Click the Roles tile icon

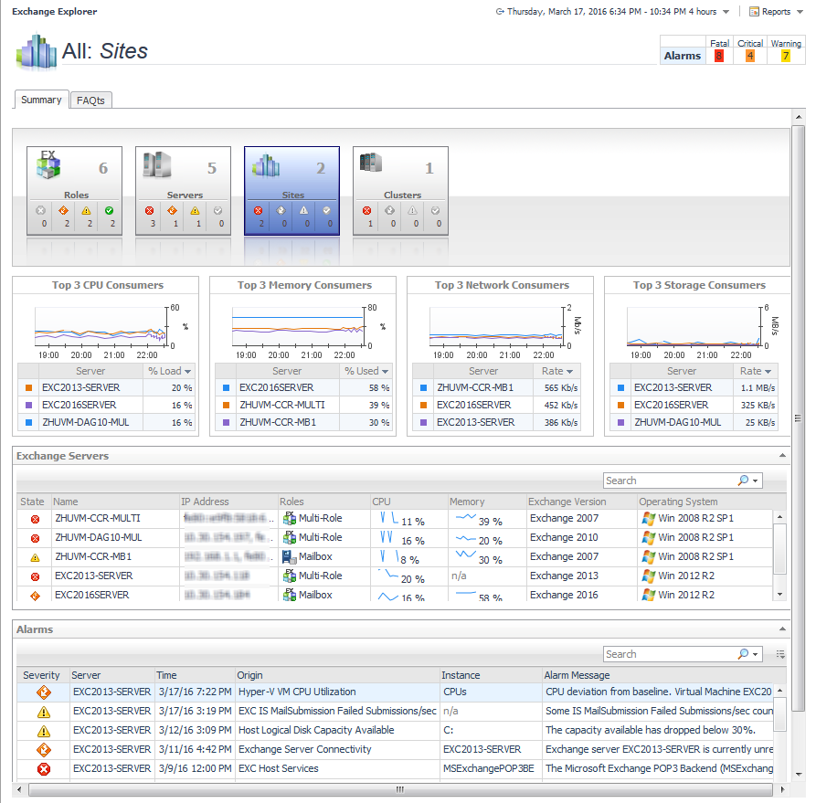tap(48, 166)
